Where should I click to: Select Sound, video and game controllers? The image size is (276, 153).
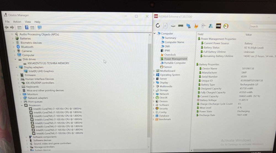click(52, 143)
